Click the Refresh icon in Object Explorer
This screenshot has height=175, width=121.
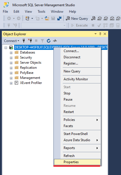pyautogui.click(x=49, y=41)
